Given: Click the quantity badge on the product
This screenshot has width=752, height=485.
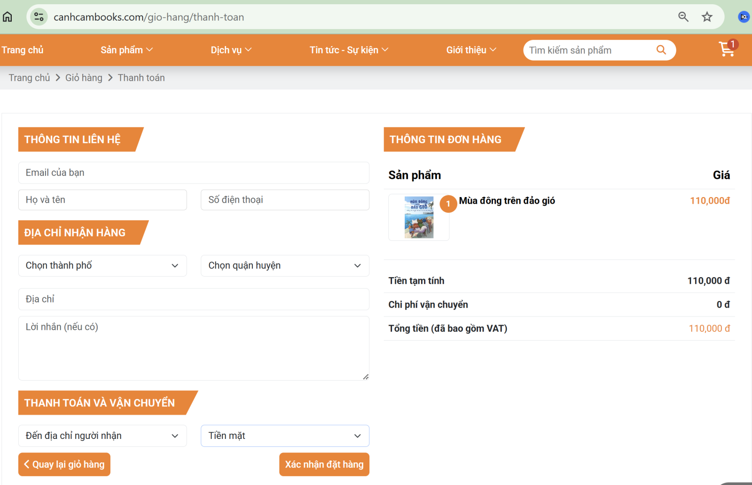Looking at the screenshot, I should pos(448,204).
